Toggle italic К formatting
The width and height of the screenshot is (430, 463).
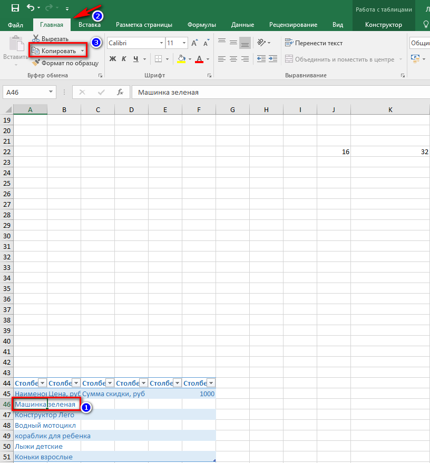(x=124, y=59)
